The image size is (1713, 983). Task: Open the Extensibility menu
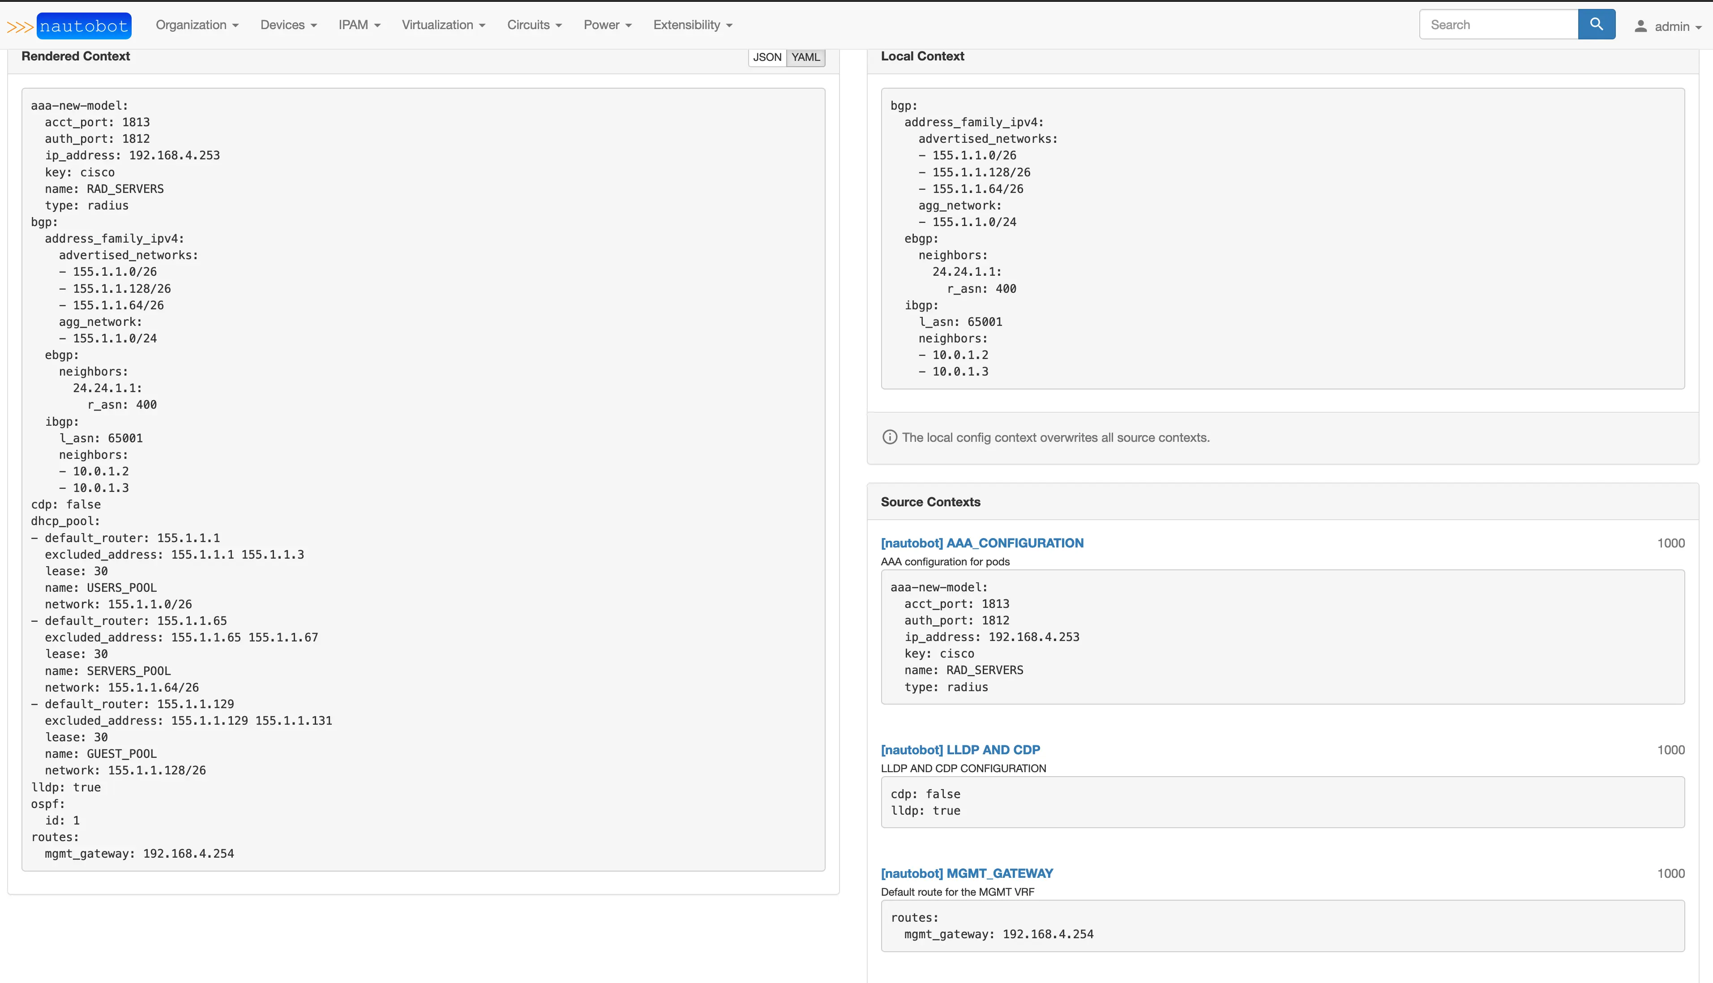tap(693, 25)
